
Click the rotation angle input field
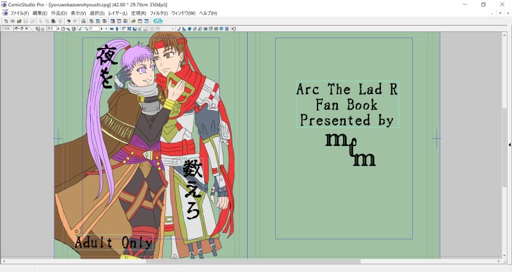(95, 29)
